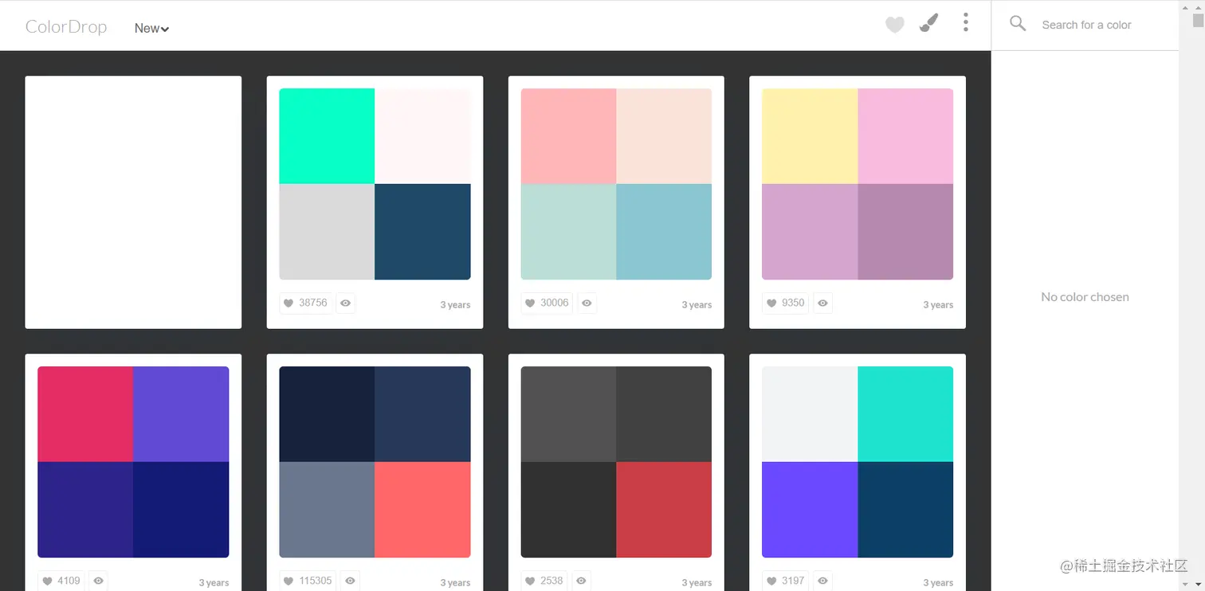
Task: Expand the New sorting dropdown
Action: [151, 28]
